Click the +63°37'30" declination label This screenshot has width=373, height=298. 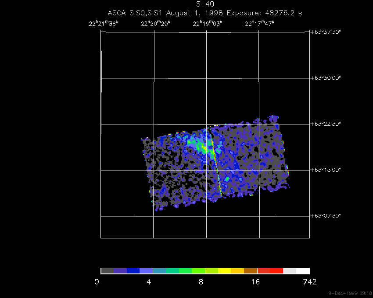[326, 32]
